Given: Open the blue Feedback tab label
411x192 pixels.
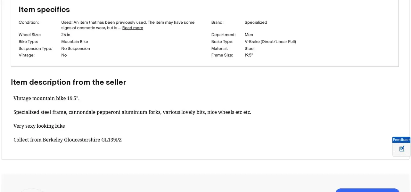Looking at the screenshot, I should 401,140.
